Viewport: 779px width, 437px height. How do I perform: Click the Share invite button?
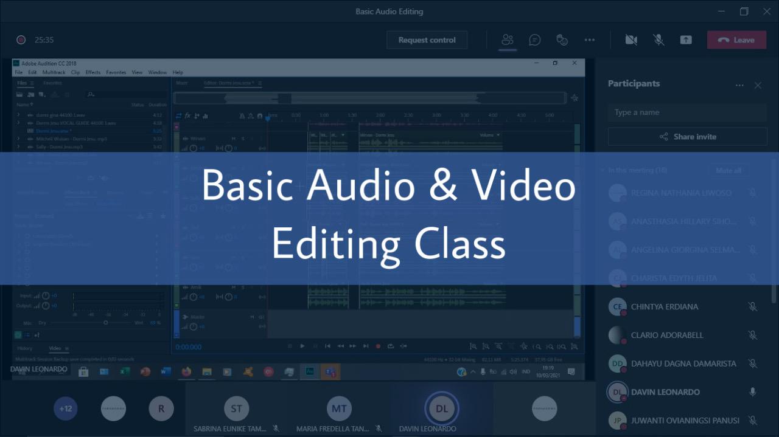coord(687,137)
